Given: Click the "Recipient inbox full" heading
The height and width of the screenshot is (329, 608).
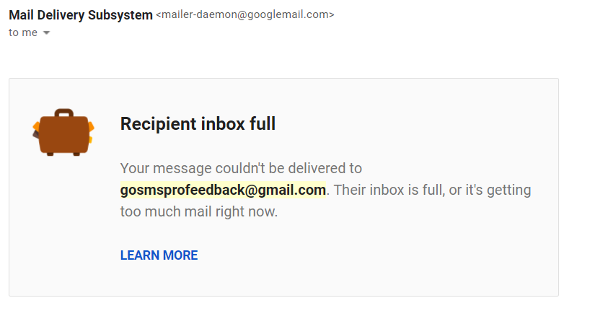Looking at the screenshot, I should tap(198, 124).
